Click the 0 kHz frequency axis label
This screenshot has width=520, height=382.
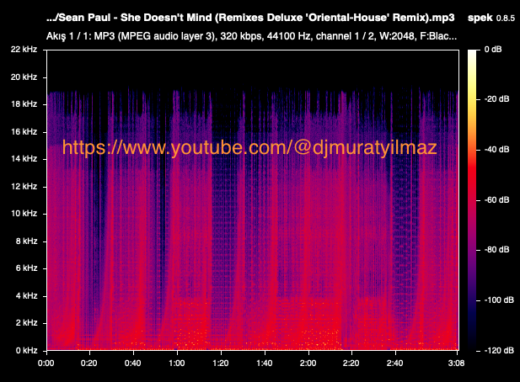(26, 351)
